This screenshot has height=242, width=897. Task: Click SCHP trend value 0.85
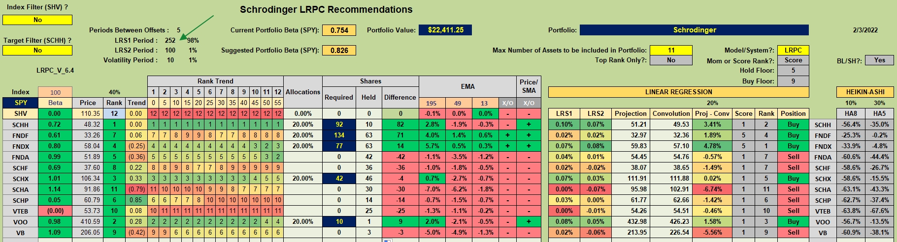(x=136, y=200)
